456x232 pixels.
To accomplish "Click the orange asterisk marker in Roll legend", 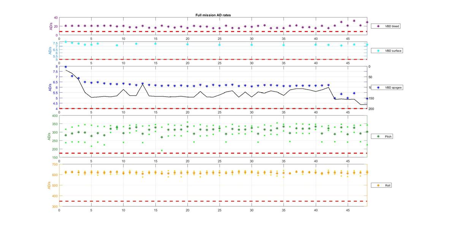I will point(378,185).
